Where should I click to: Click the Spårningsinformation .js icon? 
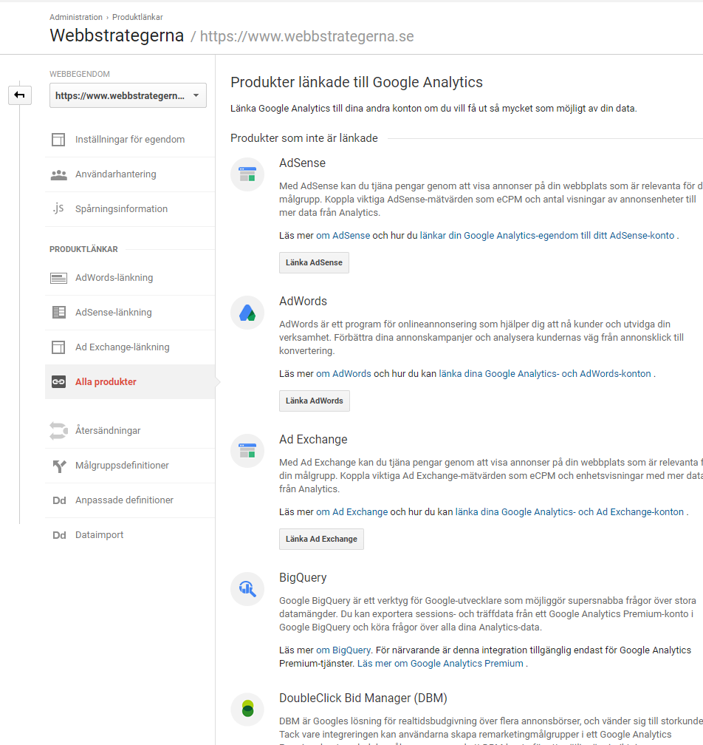(x=59, y=208)
